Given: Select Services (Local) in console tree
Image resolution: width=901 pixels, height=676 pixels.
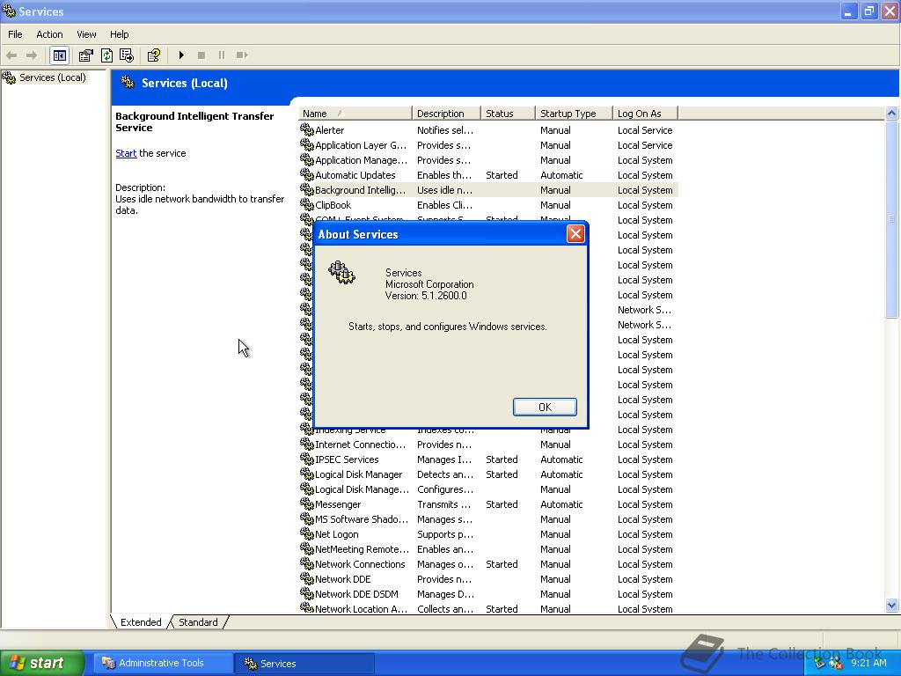Looking at the screenshot, I should point(52,77).
